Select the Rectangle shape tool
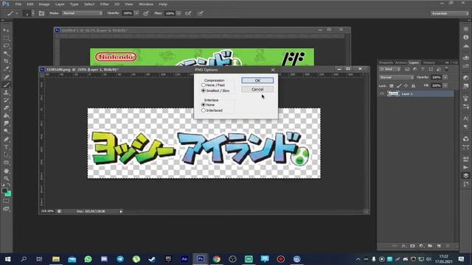472x265 pixels. point(6,163)
